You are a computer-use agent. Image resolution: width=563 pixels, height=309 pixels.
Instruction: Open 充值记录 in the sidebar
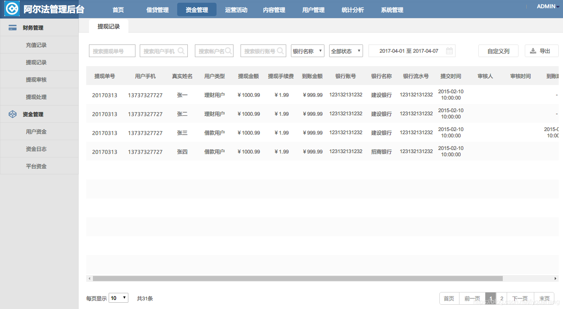(x=39, y=45)
